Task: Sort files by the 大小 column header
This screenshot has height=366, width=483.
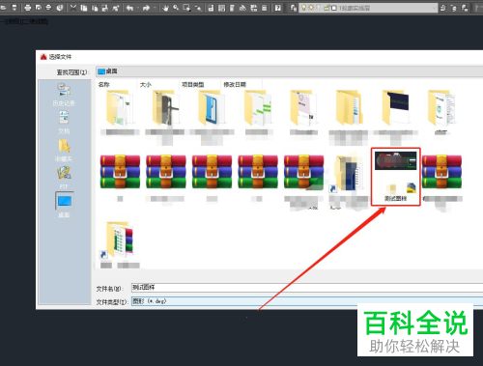Action: (146, 84)
